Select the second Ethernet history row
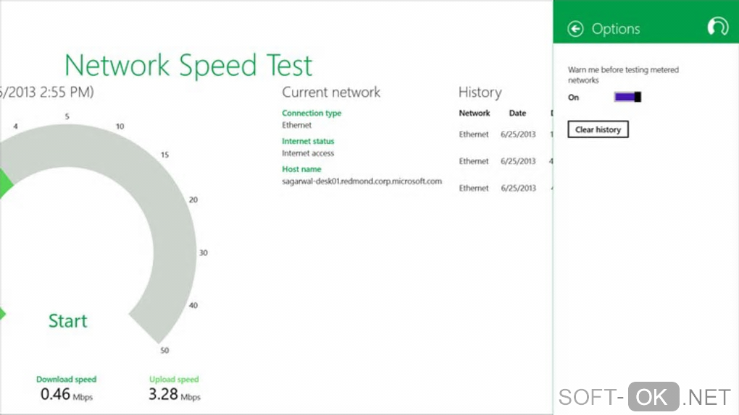Screen dimensions: 739x415 (474, 161)
